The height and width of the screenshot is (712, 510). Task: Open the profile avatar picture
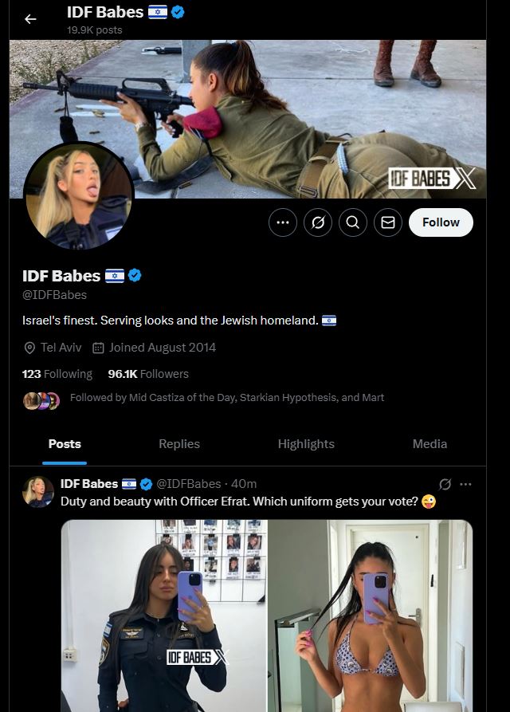pos(79,197)
